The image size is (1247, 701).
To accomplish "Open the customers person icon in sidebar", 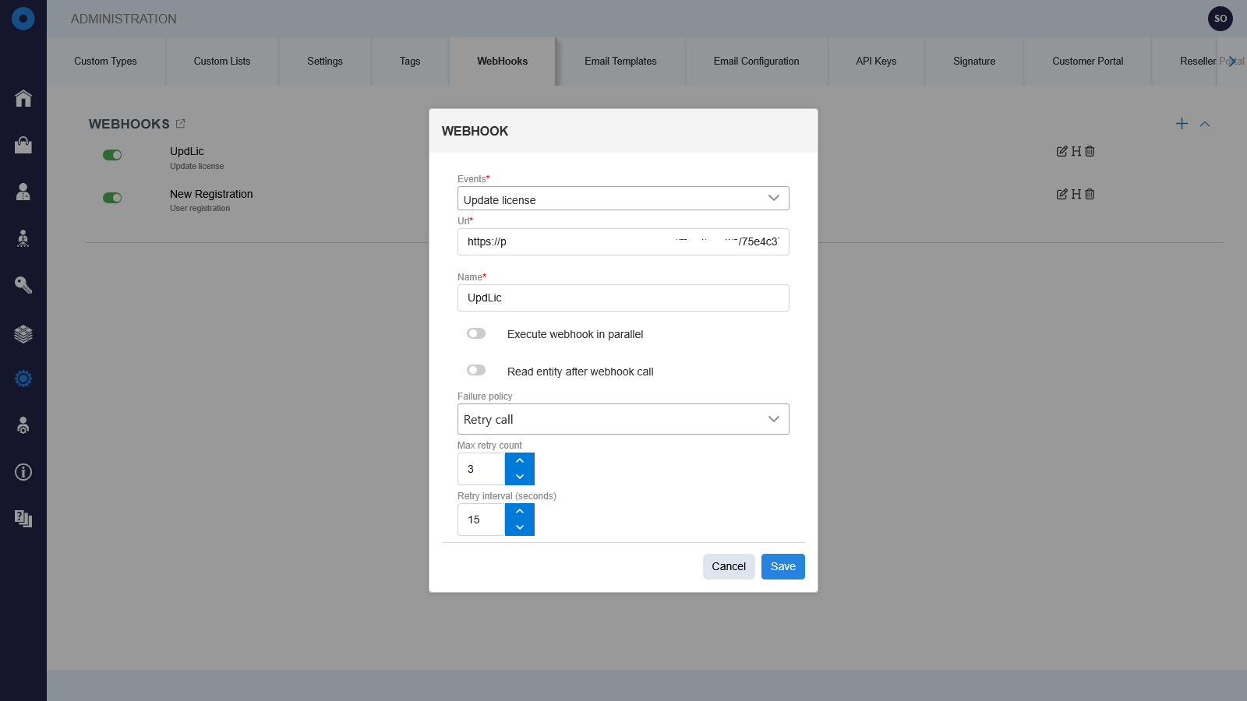I will (x=23, y=192).
